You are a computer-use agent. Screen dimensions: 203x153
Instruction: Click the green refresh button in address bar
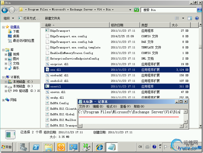[x=137, y=10]
